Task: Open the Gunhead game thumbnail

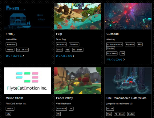Action: (x=128, y=16)
